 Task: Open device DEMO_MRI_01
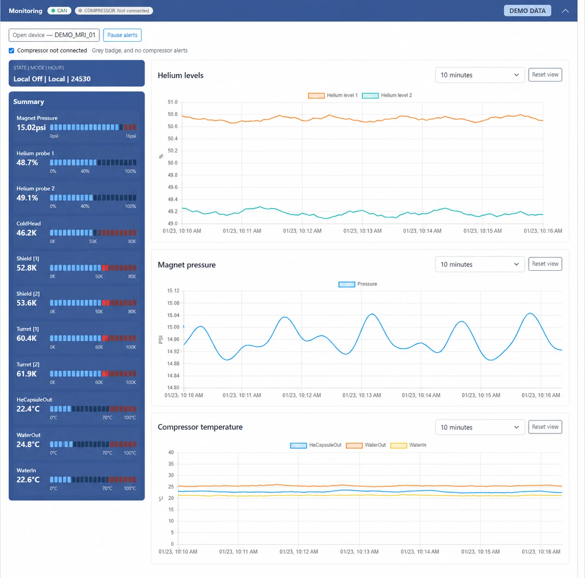[54, 35]
